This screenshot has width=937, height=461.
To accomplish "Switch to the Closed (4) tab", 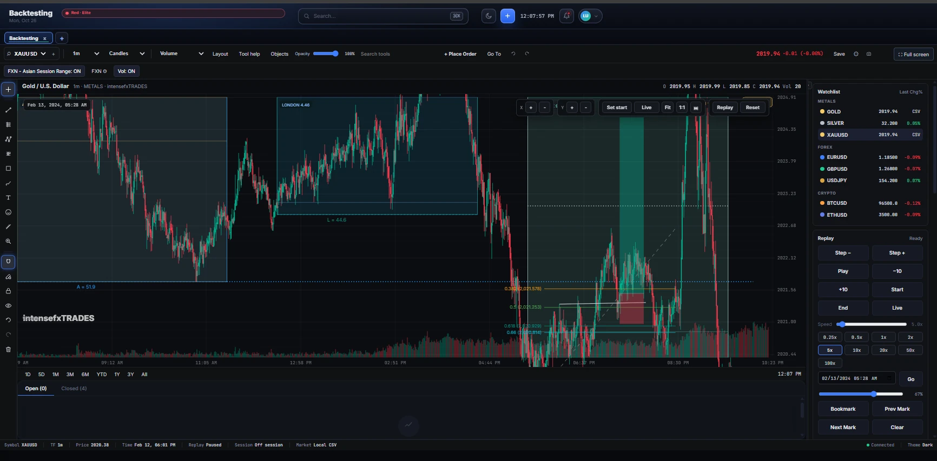I will (x=74, y=389).
